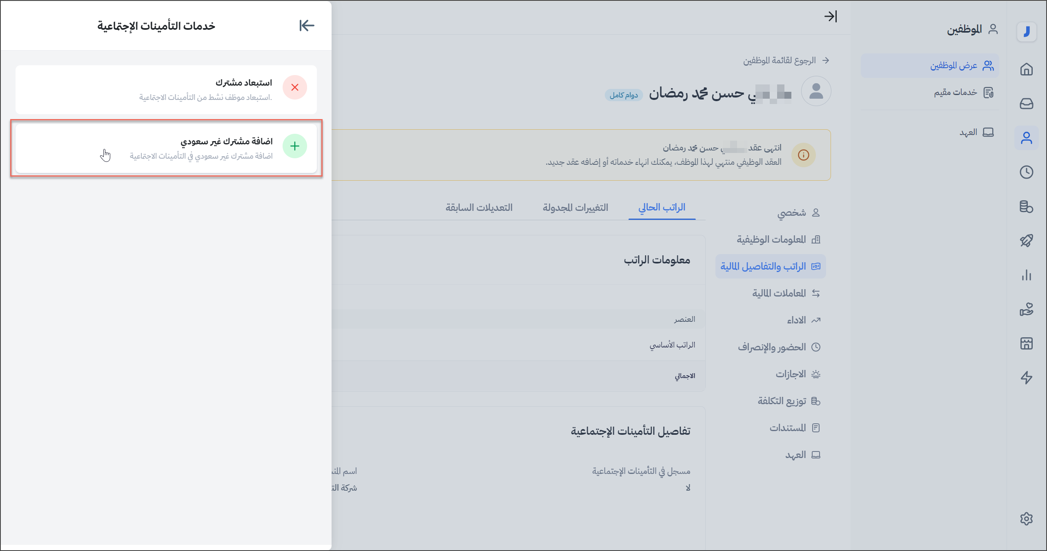Collapse the social insurance services panel
Viewport: 1047px width, 551px height.
[307, 25]
